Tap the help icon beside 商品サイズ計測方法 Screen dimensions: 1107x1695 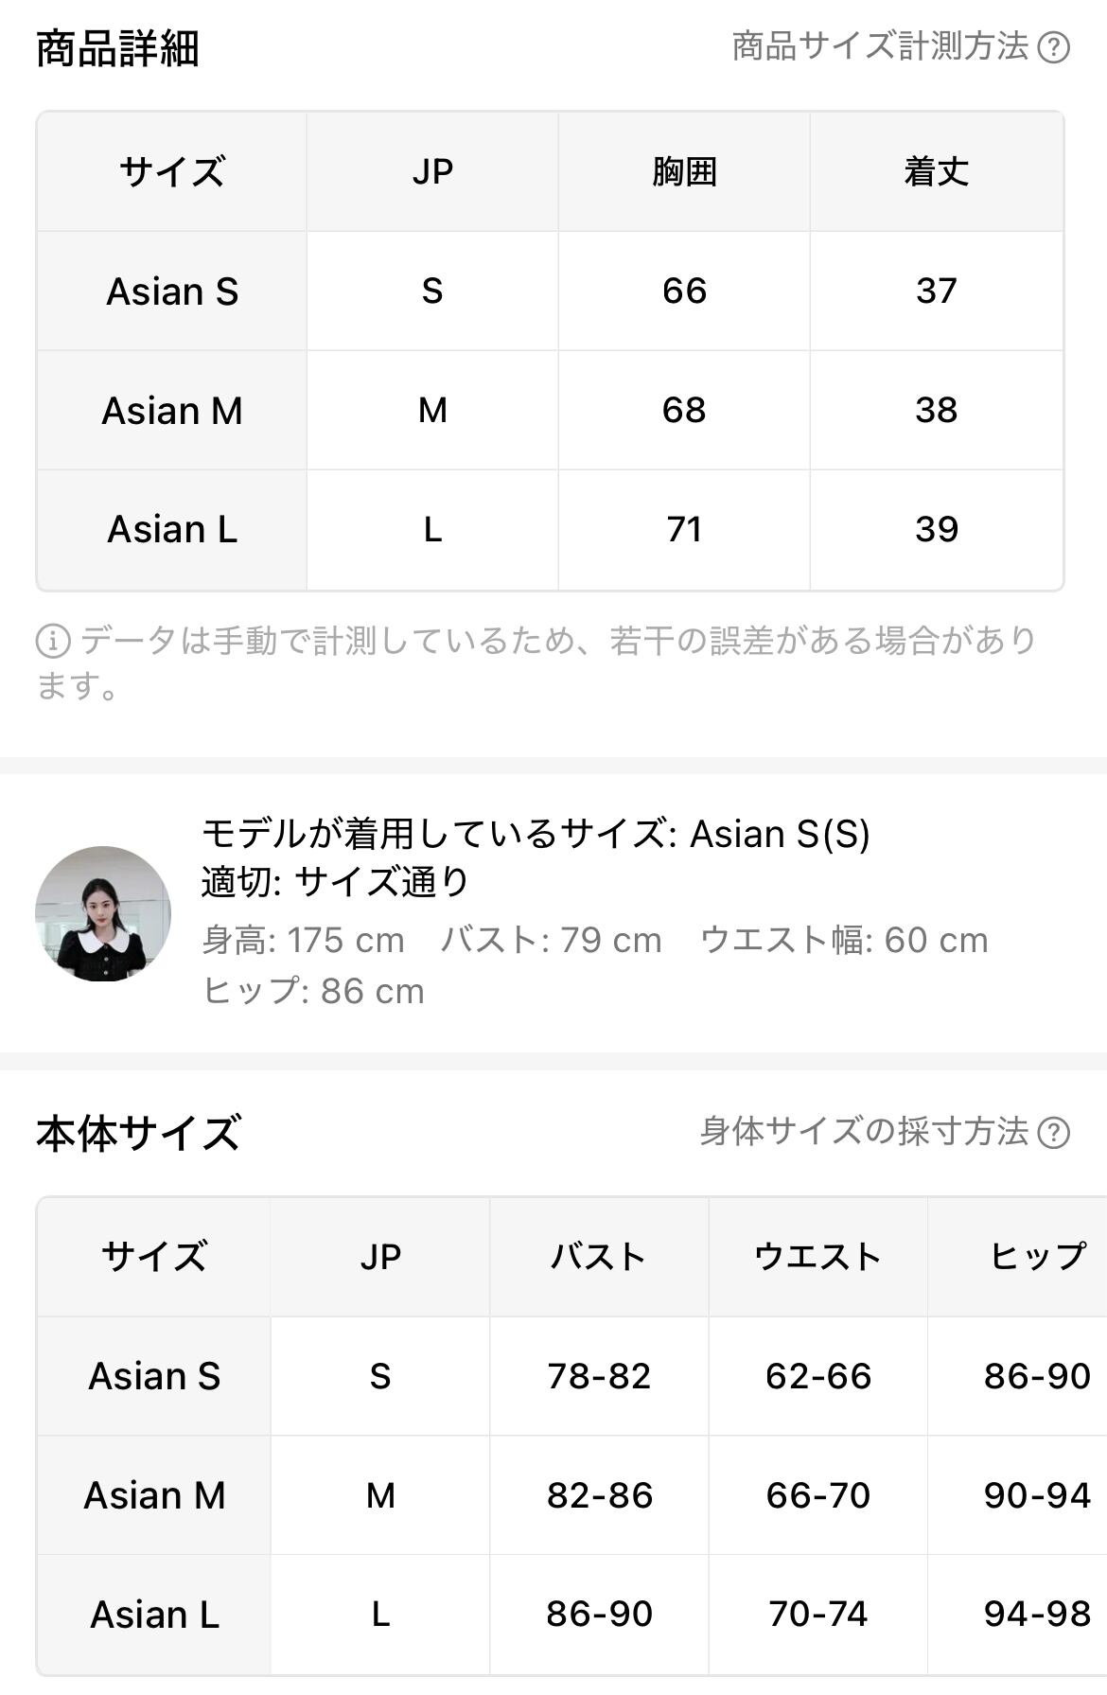(1053, 47)
